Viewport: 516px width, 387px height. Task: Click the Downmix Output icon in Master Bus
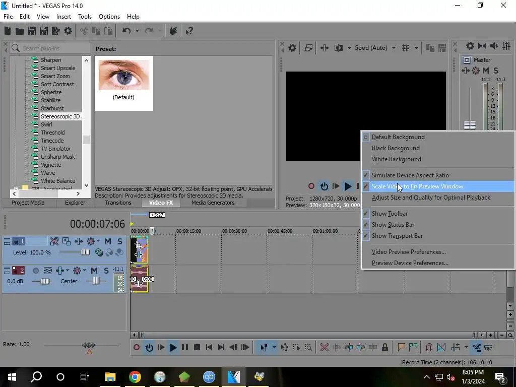(x=482, y=46)
